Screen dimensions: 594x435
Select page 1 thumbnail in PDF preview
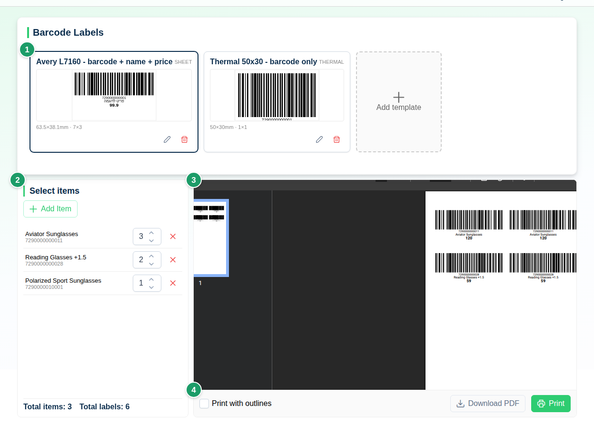coord(210,237)
